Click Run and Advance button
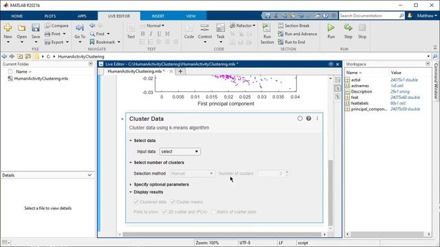The height and width of the screenshot is (247, 440). pos(298,34)
